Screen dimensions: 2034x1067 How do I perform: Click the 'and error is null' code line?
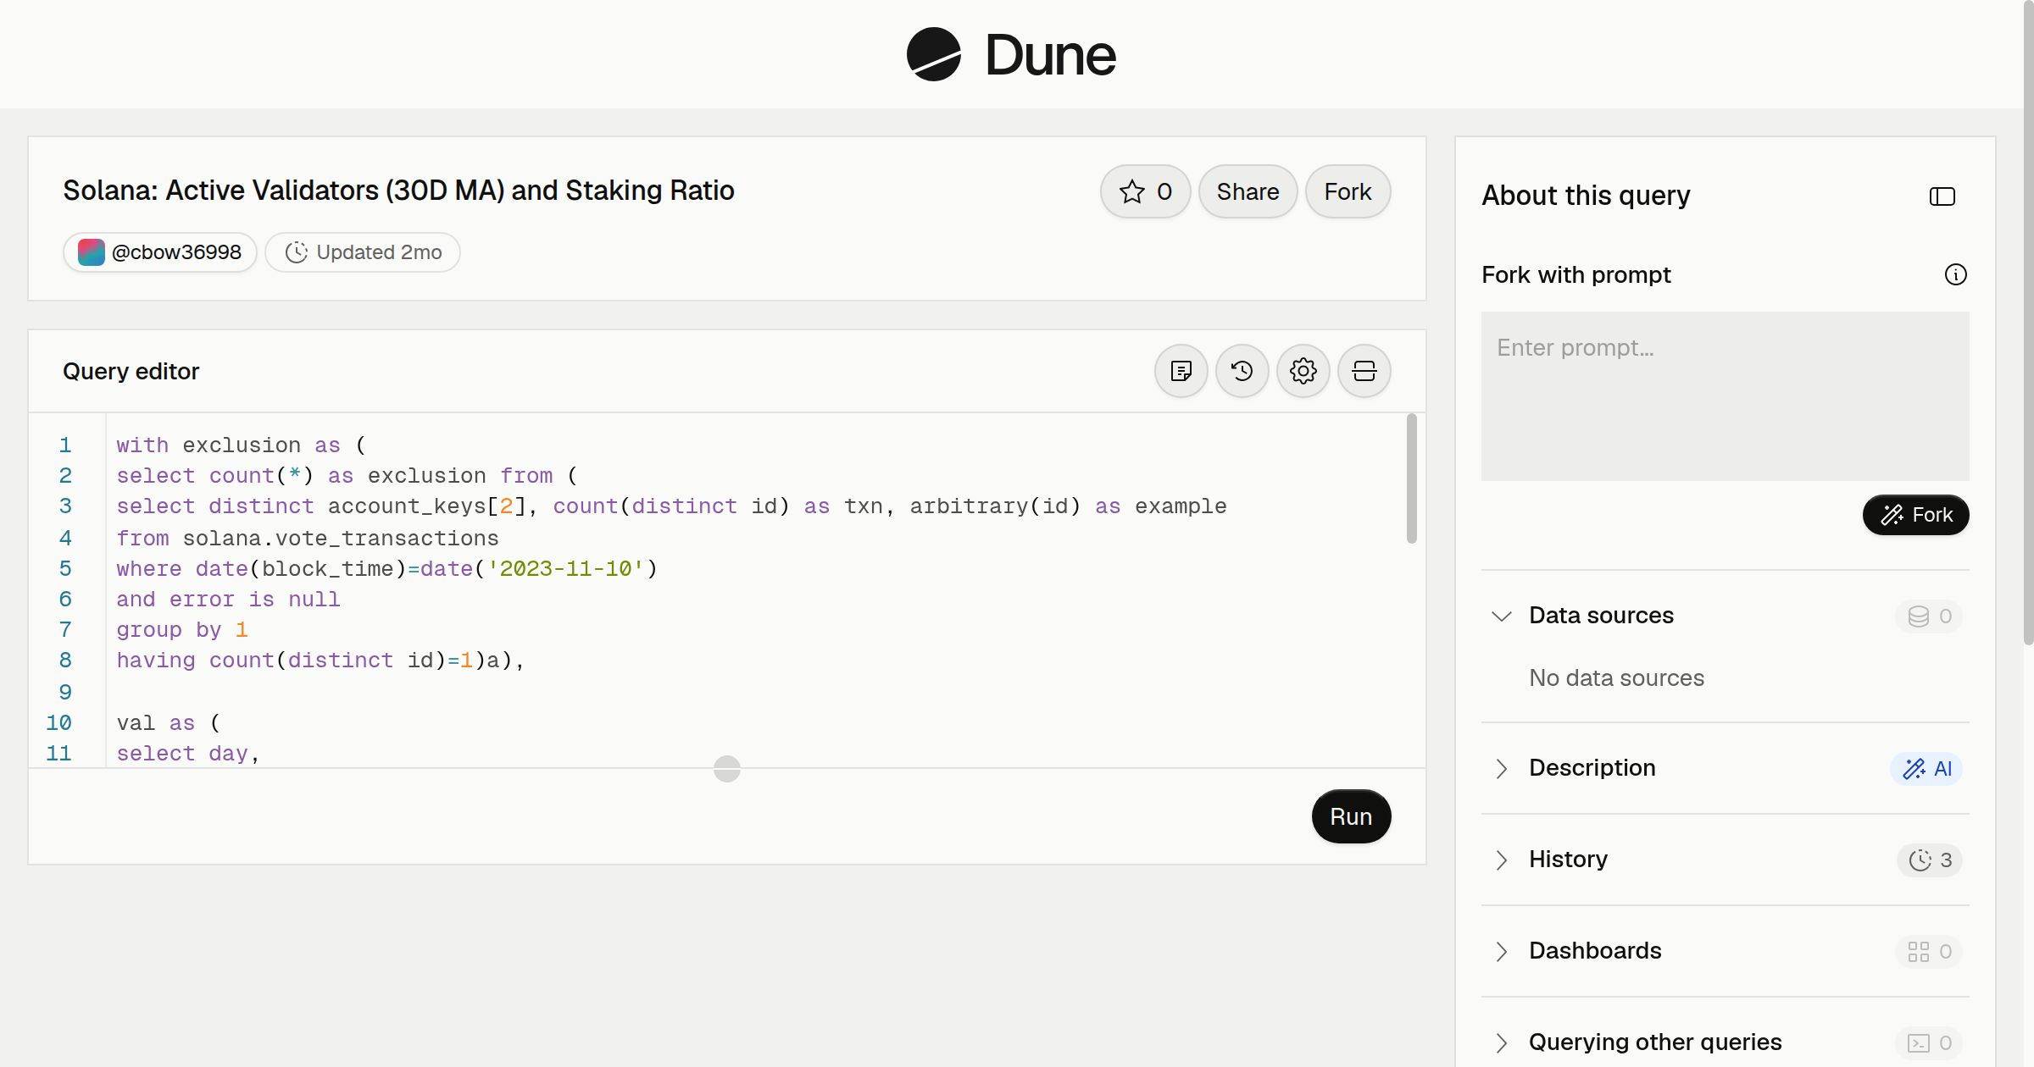click(x=228, y=599)
